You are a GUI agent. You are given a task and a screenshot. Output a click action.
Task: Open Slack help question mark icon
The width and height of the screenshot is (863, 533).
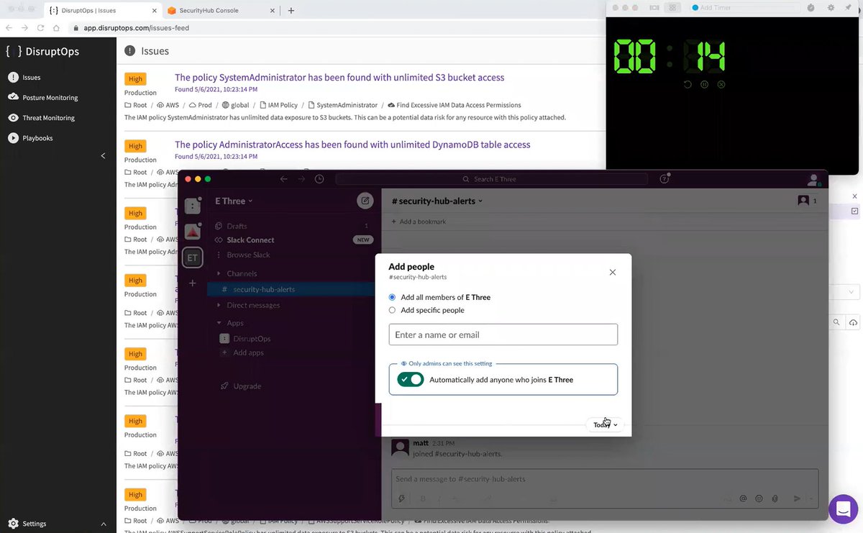coord(665,179)
